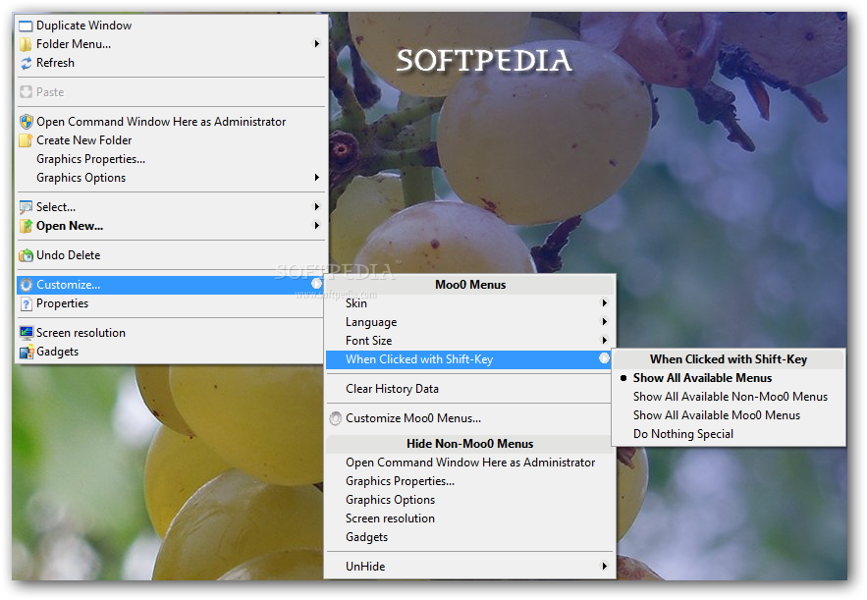
Task: Click the Undo Delete recycle icon
Action: coord(26,255)
